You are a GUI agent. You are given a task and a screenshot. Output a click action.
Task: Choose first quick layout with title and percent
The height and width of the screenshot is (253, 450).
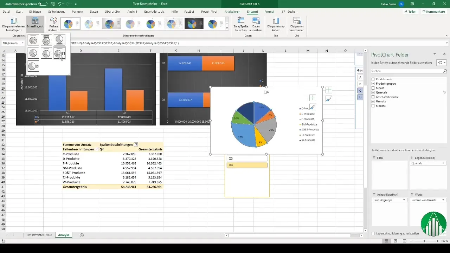[33, 40]
